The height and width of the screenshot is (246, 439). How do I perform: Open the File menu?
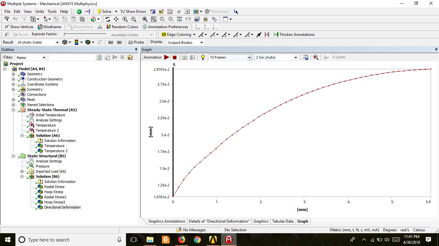(7, 12)
